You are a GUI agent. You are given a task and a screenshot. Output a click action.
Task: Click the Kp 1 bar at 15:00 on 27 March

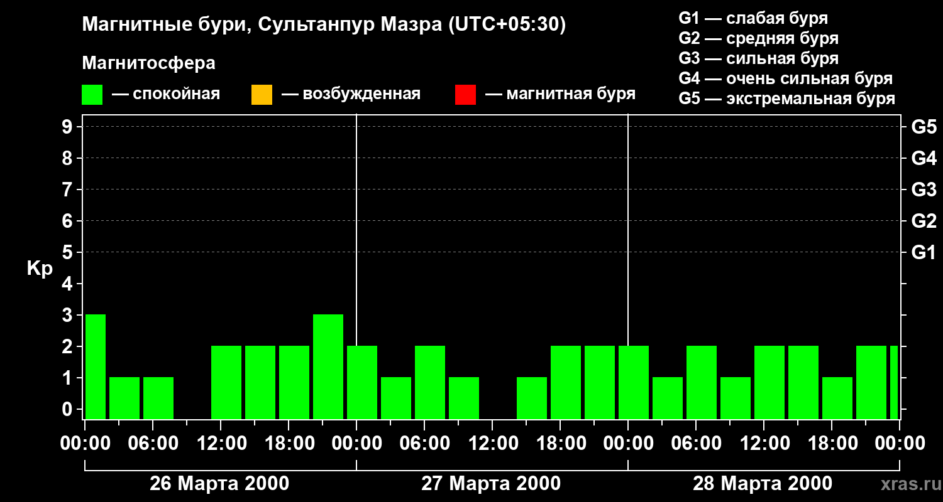532,398
